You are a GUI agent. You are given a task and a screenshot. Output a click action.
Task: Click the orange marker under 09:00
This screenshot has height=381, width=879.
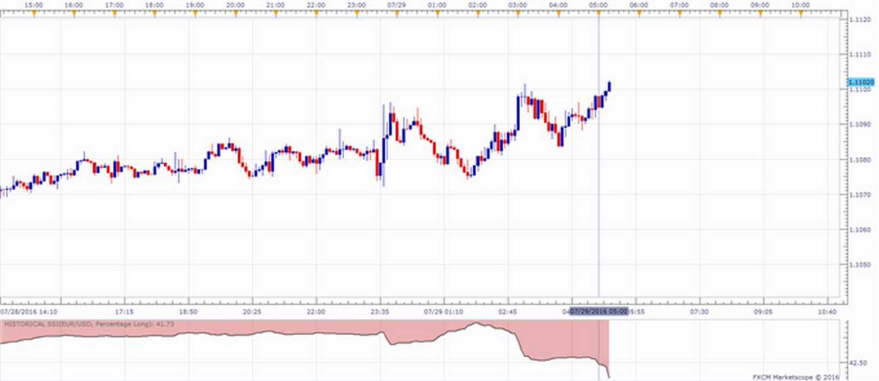761,14
